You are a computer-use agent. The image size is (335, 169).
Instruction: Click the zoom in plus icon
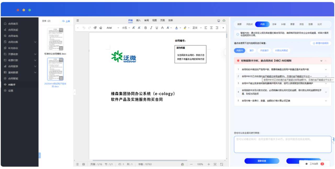coord(209,164)
